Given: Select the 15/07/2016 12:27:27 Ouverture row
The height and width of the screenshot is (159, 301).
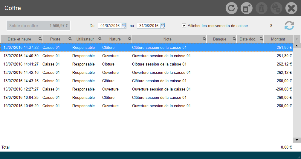Looking at the screenshot, I should point(120,89).
